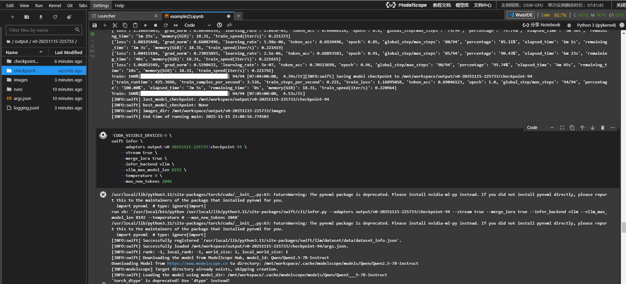The image size is (626, 284).
Task: Add a new tab with the plus button
Action: [238, 16]
